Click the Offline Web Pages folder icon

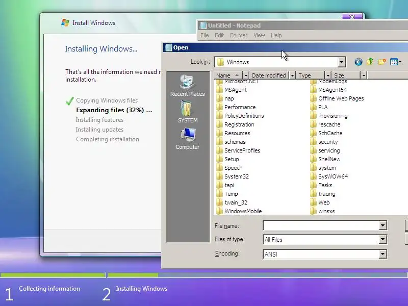pyautogui.click(x=313, y=98)
